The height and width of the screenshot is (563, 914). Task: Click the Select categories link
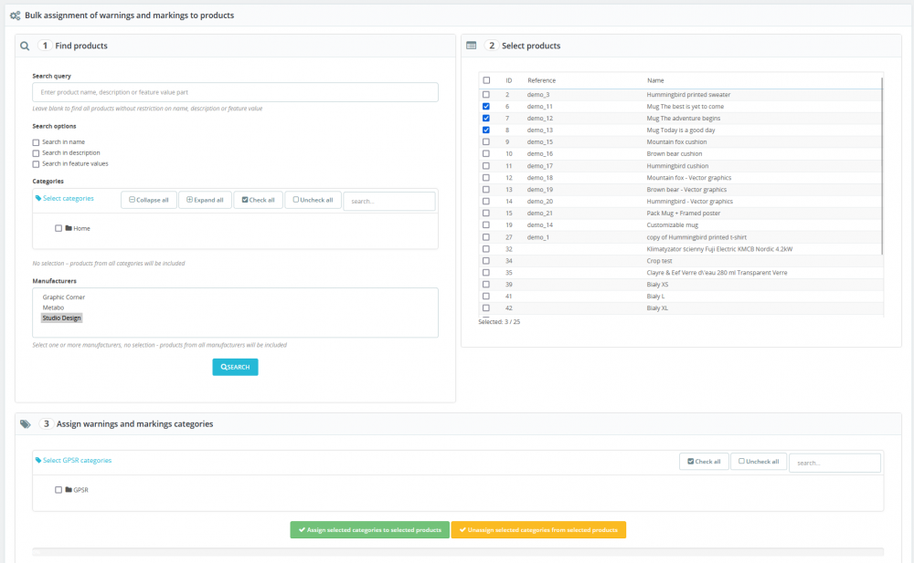69,199
